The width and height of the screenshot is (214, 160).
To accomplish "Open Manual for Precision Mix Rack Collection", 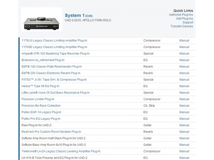I will tap(184, 106).
